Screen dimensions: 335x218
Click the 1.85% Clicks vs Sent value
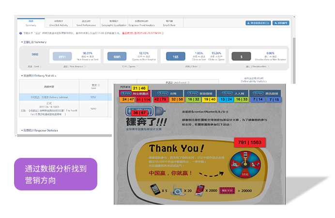pos(199,53)
